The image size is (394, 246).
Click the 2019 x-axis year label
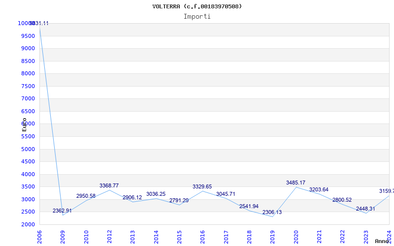pos(273,237)
